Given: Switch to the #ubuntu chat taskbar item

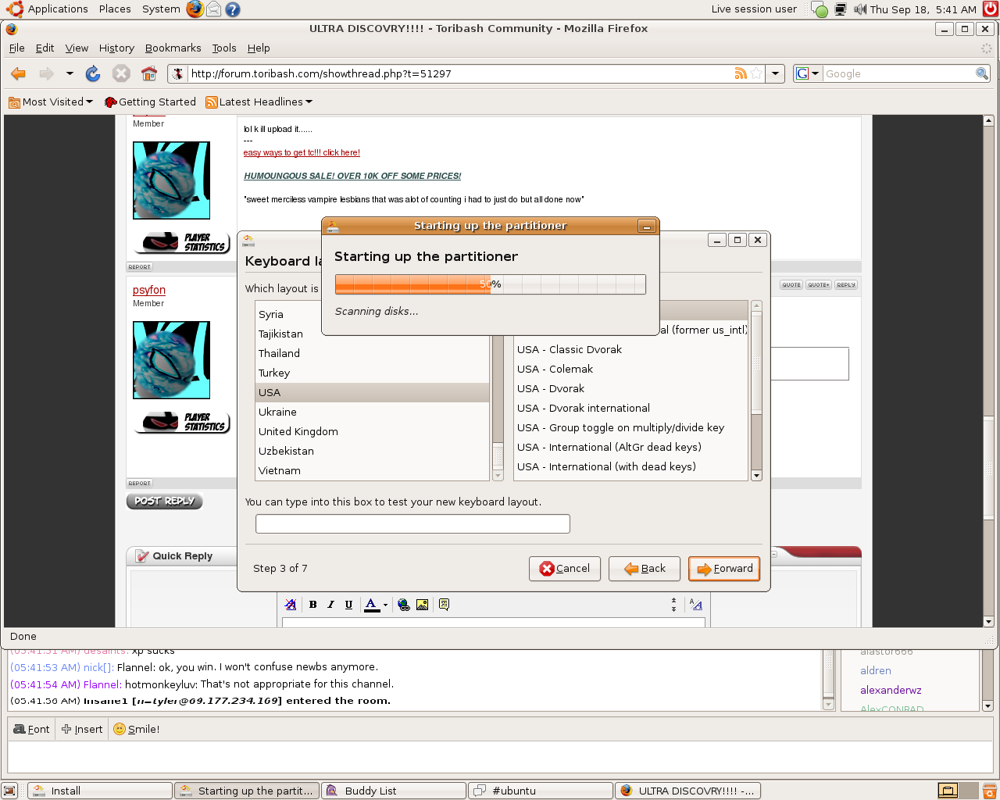Looking at the screenshot, I should click(540, 791).
